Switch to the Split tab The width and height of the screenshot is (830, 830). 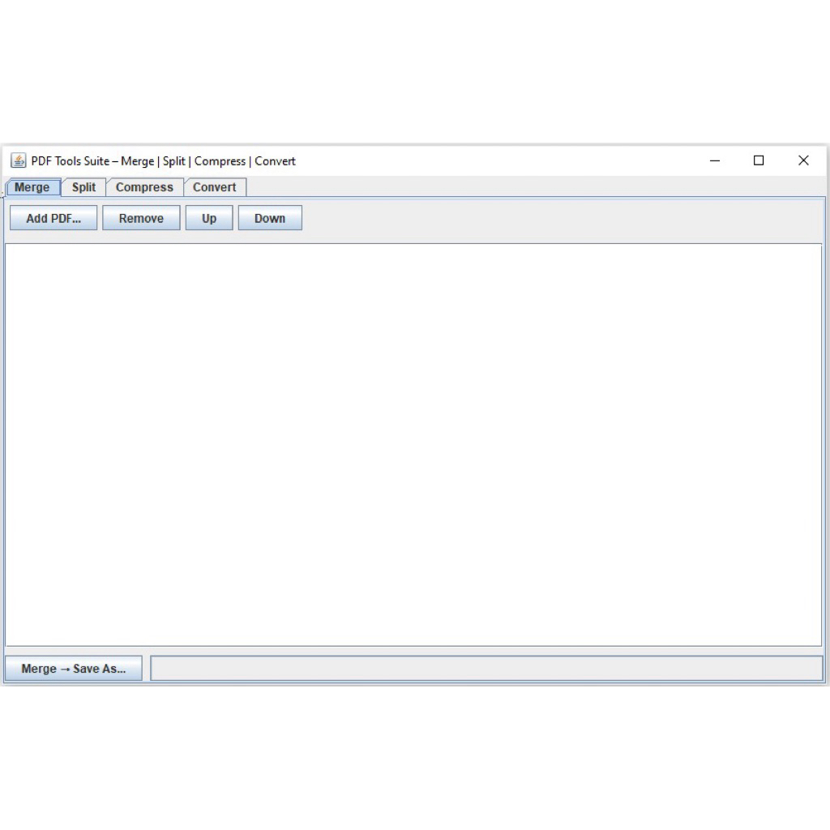tap(83, 187)
